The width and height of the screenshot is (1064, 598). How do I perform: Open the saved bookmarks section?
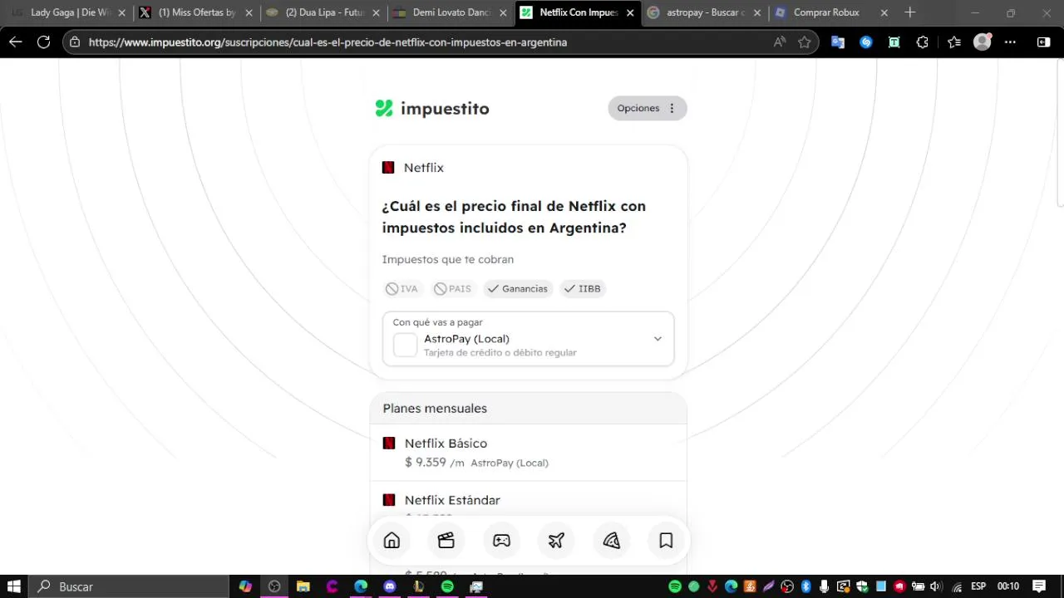click(x=666, y=541)
